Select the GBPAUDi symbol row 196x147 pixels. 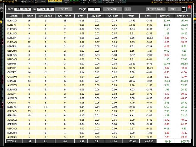(98, 124)
